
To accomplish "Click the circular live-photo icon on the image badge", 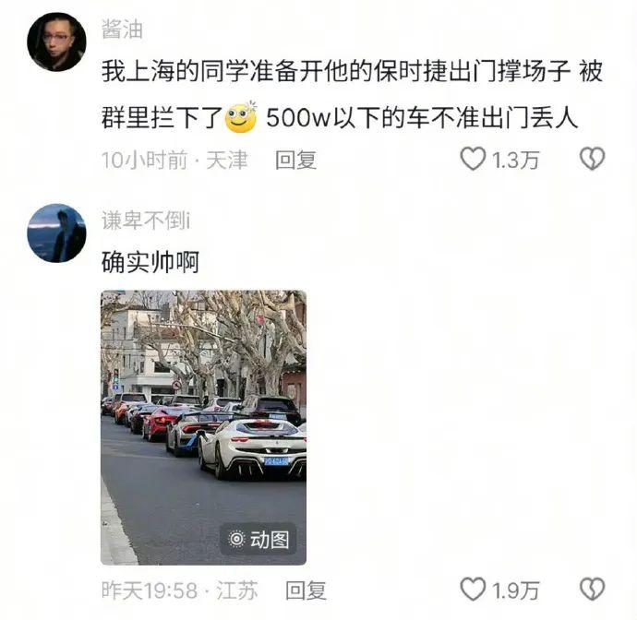I will [x=236, y=539].
